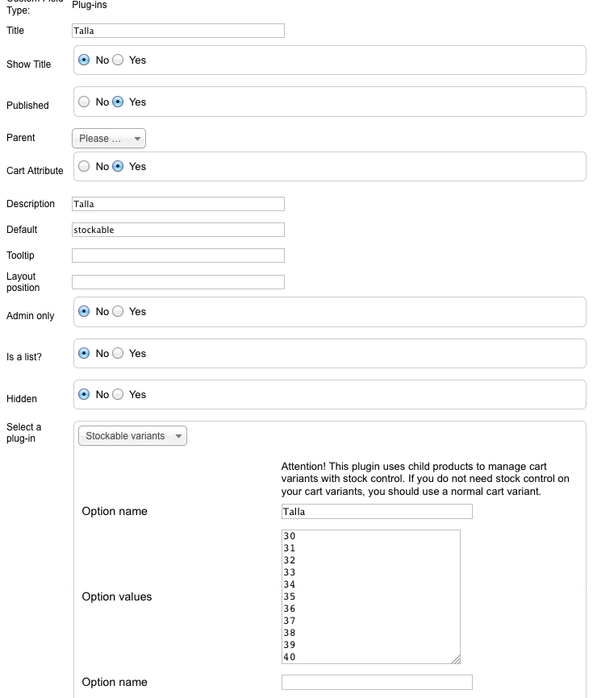This screenshot has height=698, width=593.
Task: Click the Plug-ins custom field type text
Action: click(90, 5)
